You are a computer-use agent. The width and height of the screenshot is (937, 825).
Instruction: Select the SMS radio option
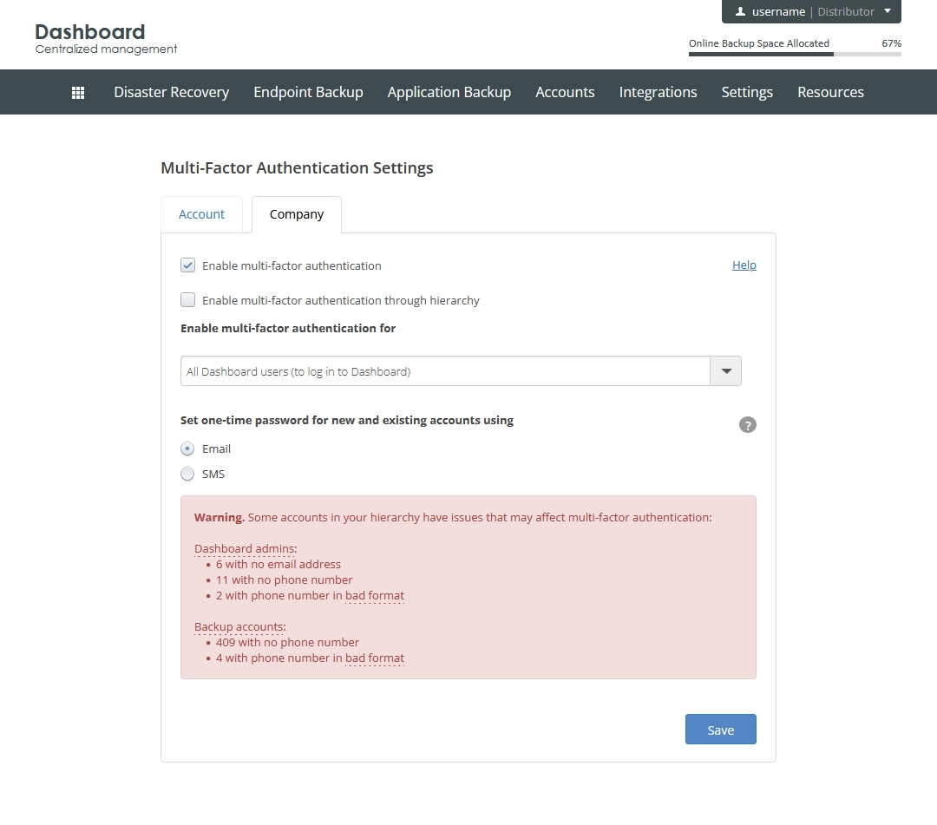pyautogui.click(x=187, y=474)
